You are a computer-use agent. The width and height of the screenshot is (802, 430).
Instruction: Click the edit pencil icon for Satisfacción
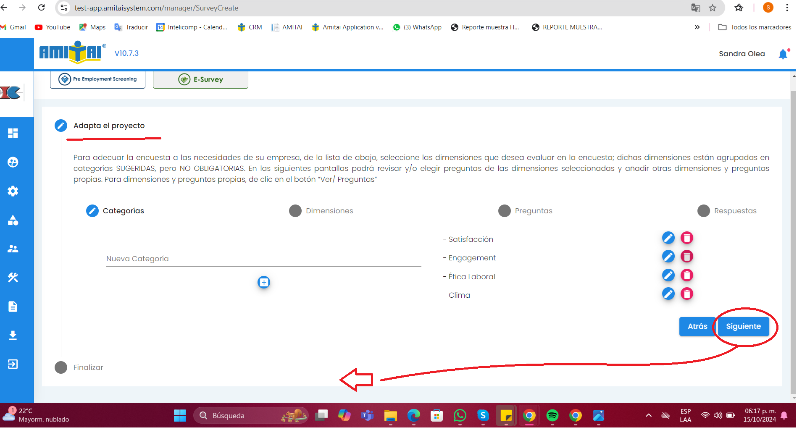click(x=668, y=238)
